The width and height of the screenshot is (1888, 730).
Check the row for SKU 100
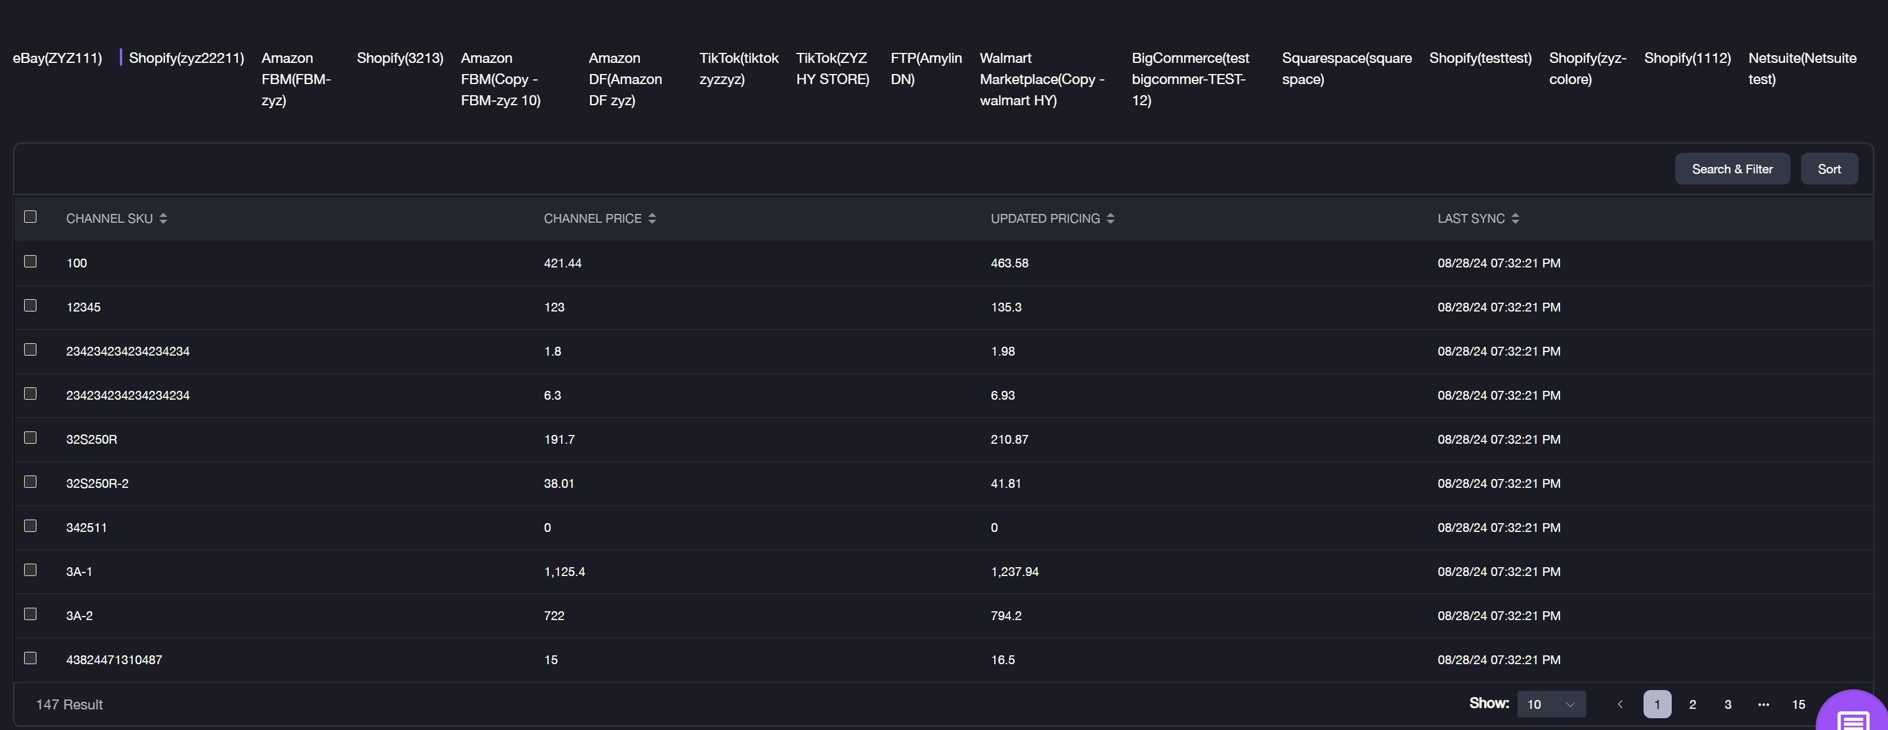[x=30, y=261]
